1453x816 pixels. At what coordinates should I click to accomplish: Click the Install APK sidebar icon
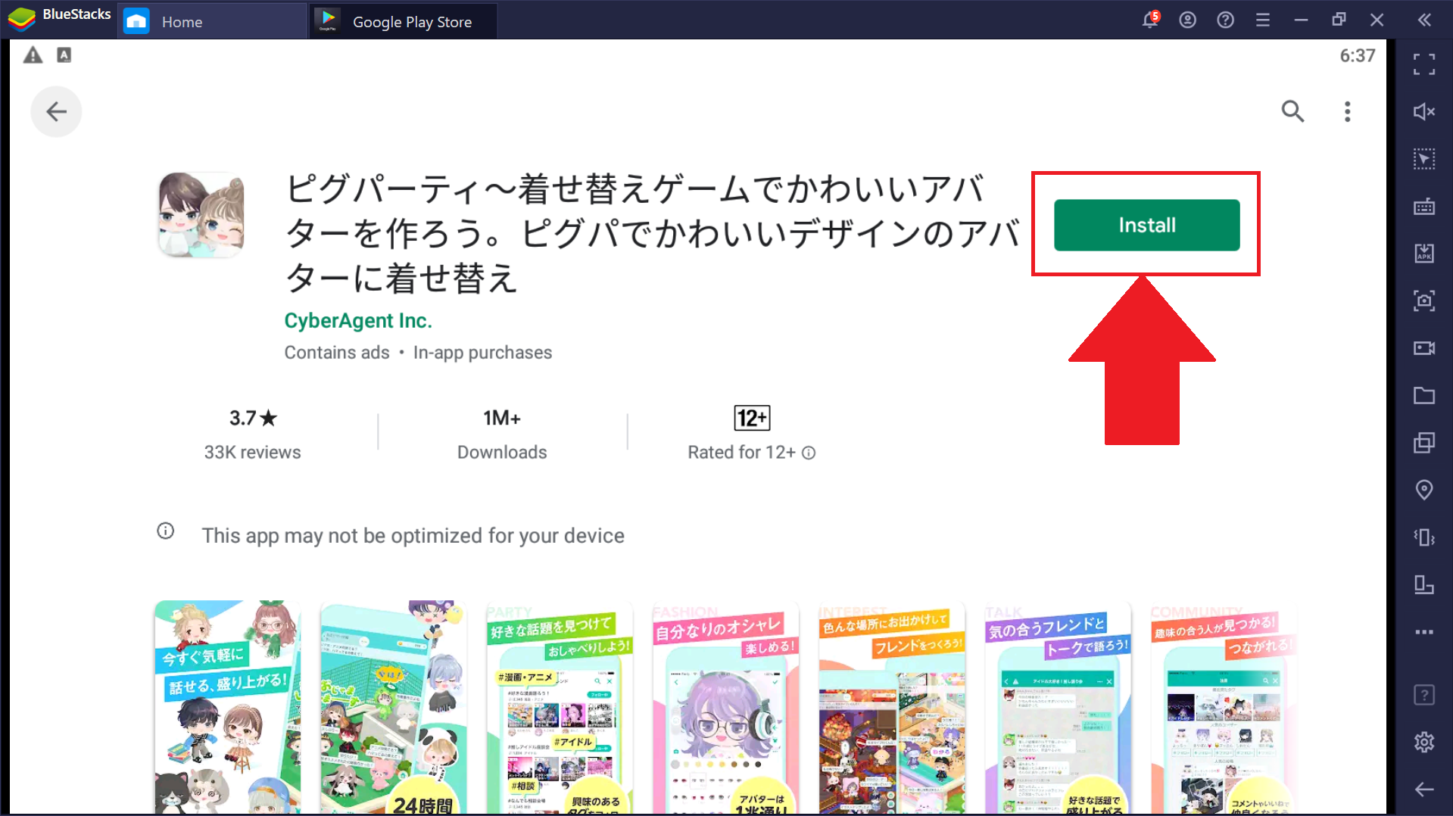pyautogui.click(x=1424, y=254)
